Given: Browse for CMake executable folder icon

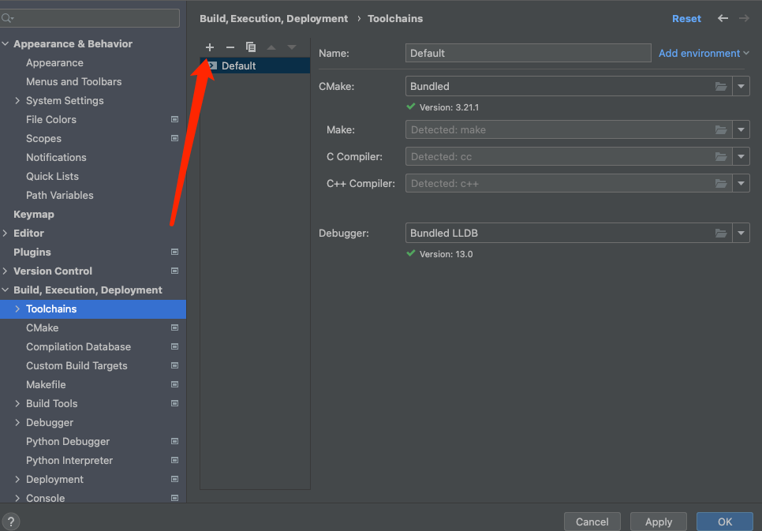Looking at the screenshot, I should (x=720, y=86).
